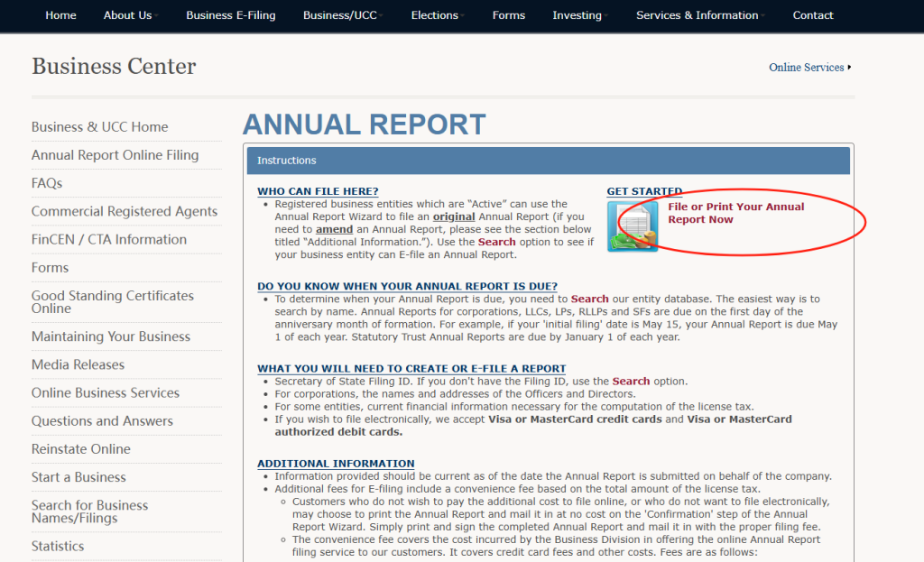
Task: Click "Reinstate Online" in the sidebar
Action: click(x=81, y=448)
